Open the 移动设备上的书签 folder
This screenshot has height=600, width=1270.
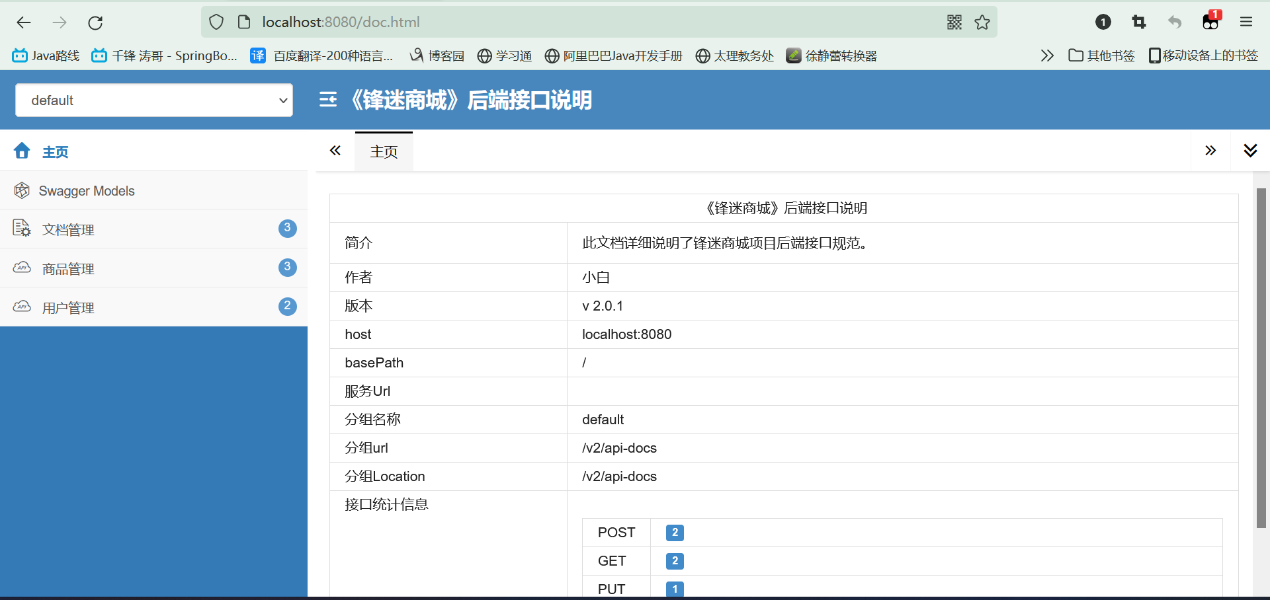point(1203,56)
